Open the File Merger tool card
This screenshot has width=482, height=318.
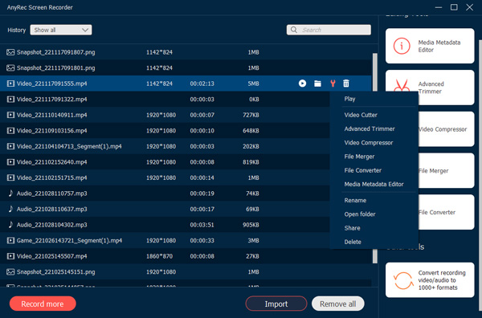click(447, 170)
